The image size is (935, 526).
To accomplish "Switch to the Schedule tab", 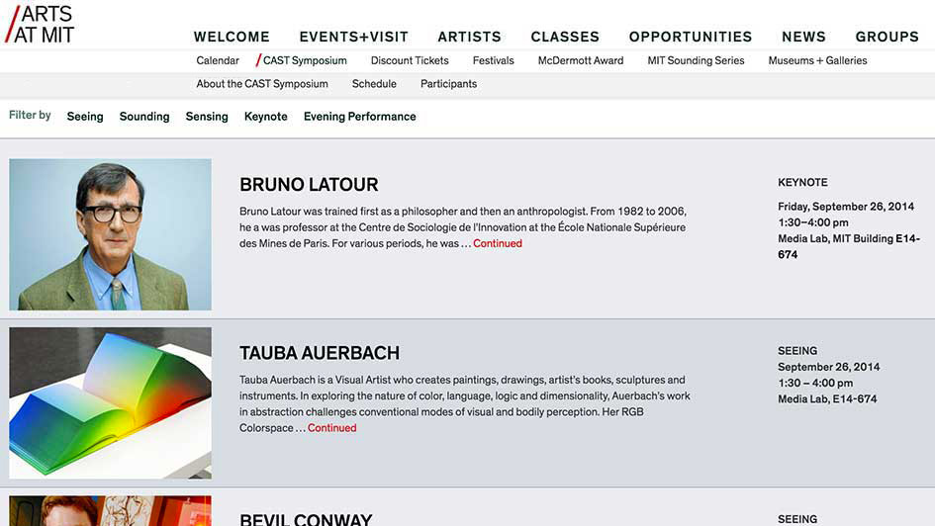I will [374, 84].
